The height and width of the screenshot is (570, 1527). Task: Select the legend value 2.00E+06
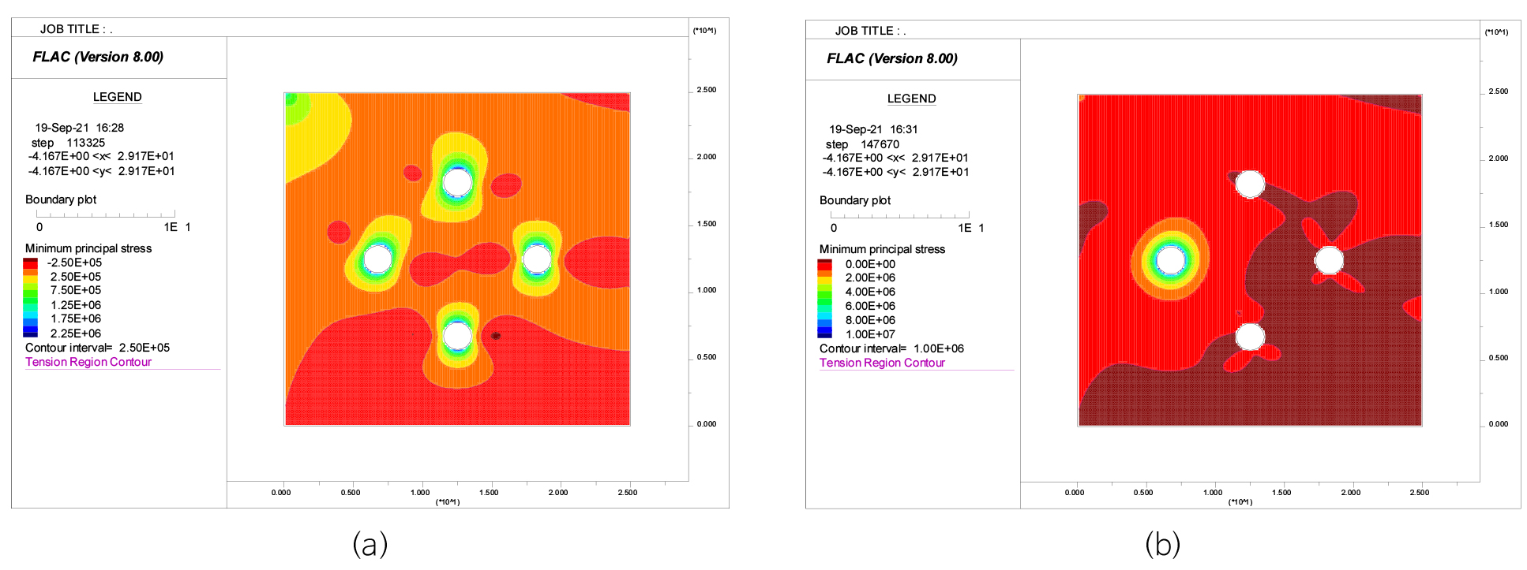coord(870,278)
